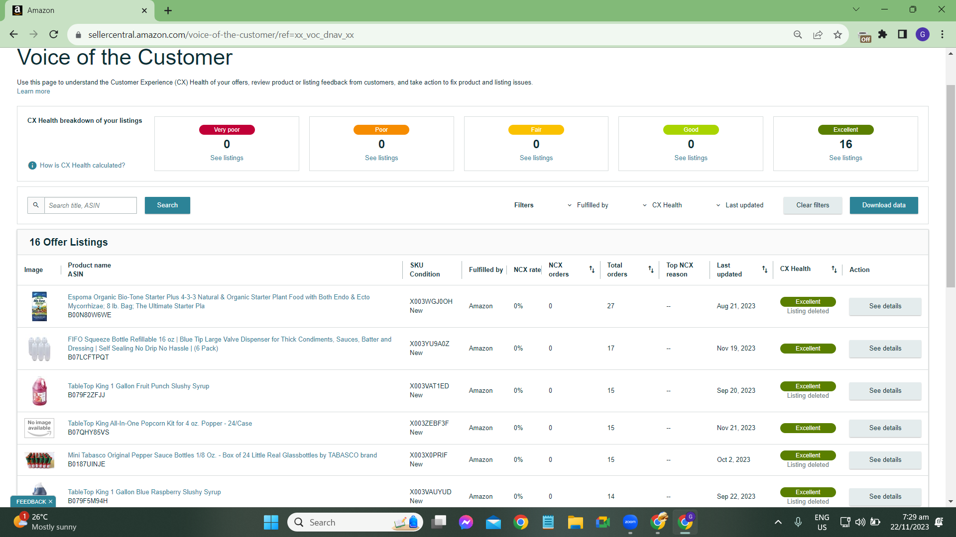Open the browser zoom magnifier icon
This screenshot has height=537, width=956.
798,34
